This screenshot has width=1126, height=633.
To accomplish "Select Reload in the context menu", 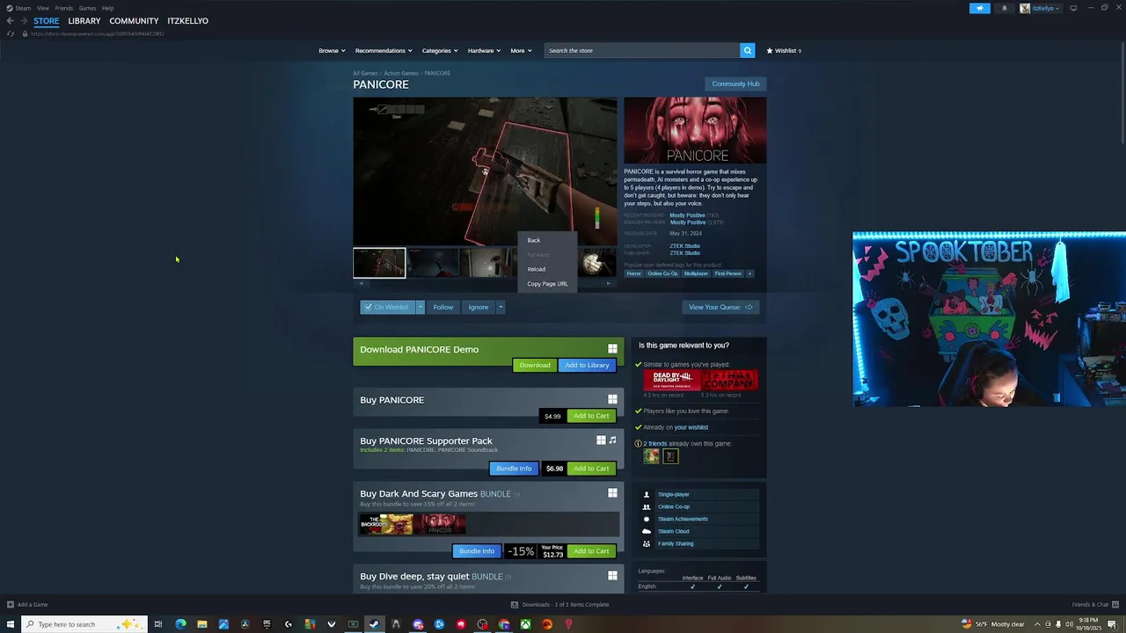I will [537, 269].
